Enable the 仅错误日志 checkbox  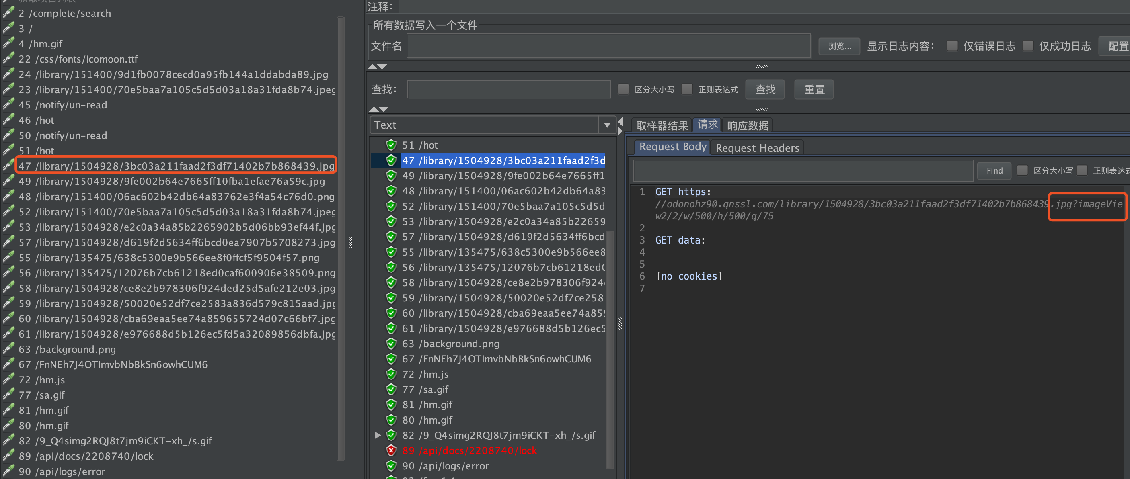pos(952,46)
